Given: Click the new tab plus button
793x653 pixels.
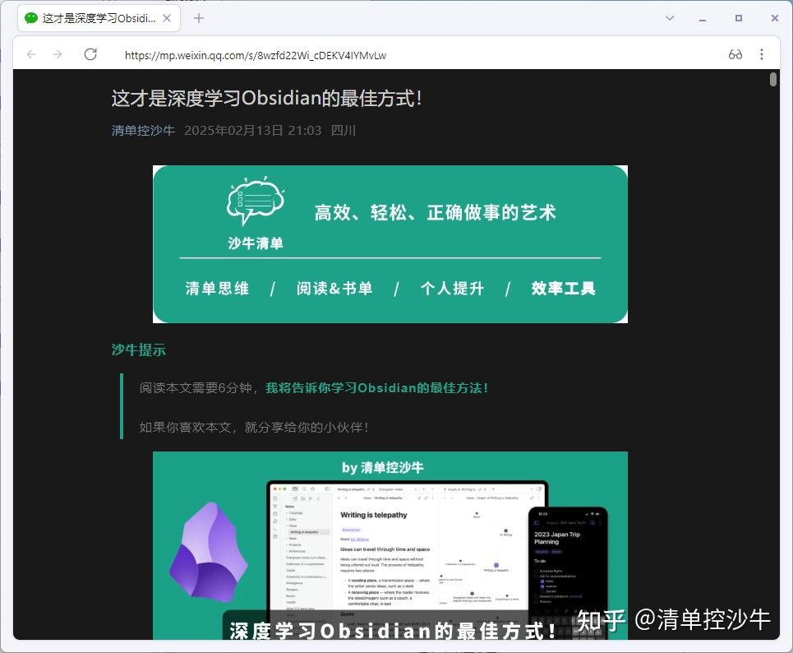Looking at the screenshot, I should 199,17.
